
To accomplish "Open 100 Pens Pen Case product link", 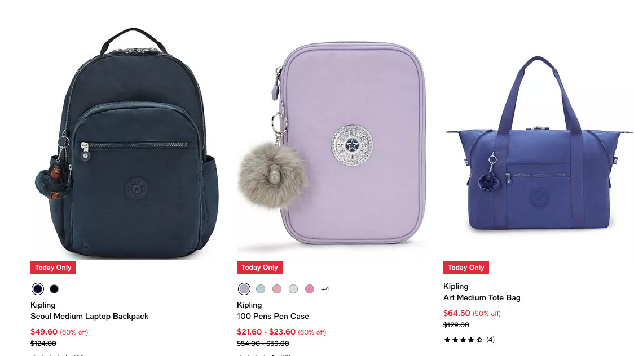I will click(273, 317).
